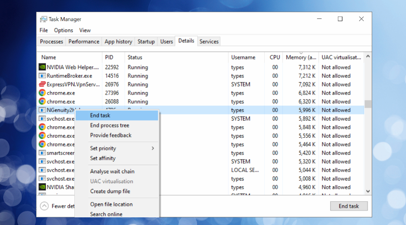The height and width of the screenshot is (225, 406).
Task: Click Chrome icon for PID 26088
Action: [42, 101]
